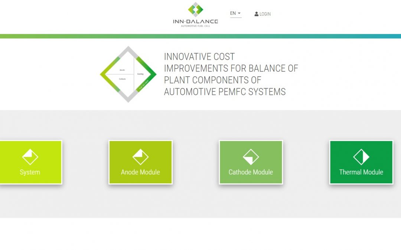This screenshot has height=250, width=401.
Task: Click the Fuel cell stack edge in the diagram
Action: (x=144, y=85)
